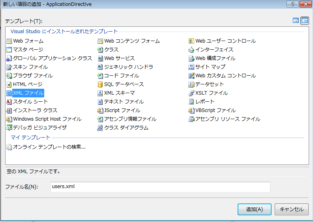Image resolution: width=313 pixels, height=222 pixels.
Task: Select the XSLT ファイル template icon
Action: (x=191, y=93)
